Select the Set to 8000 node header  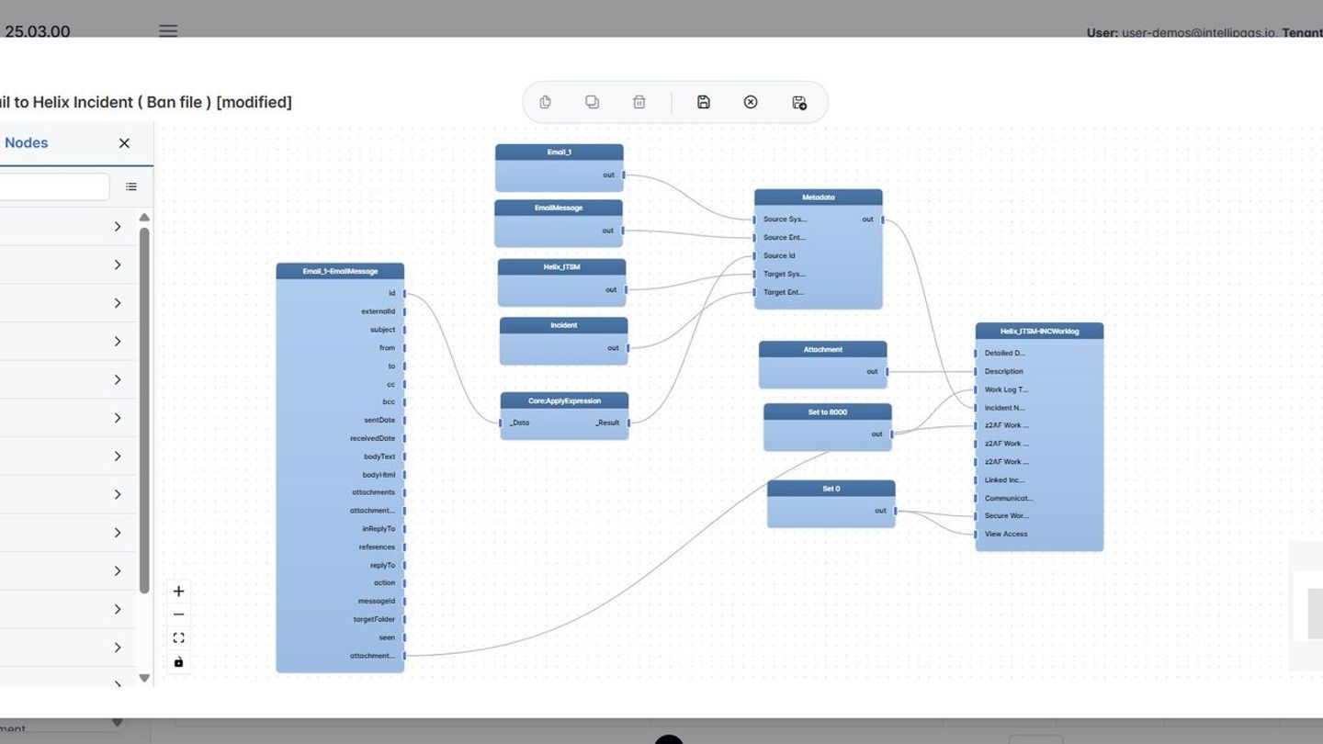pyautogui.click(x=828, y=412)
